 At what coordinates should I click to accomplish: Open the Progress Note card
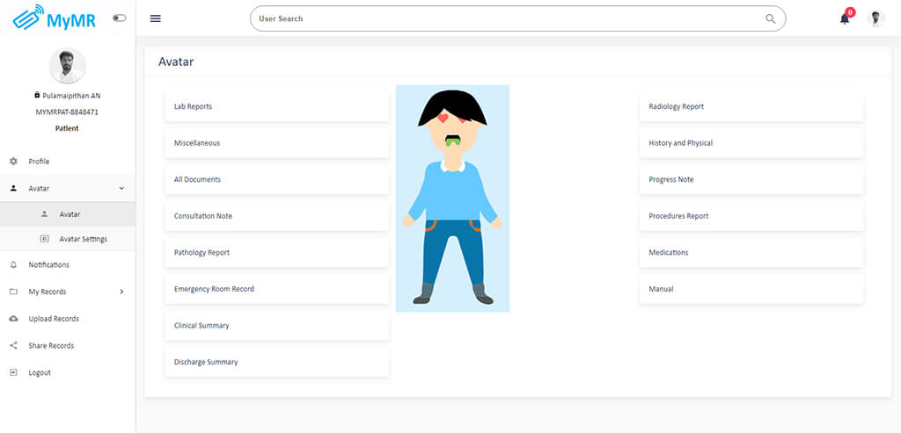pyautogui.click(x=751, y=179)
